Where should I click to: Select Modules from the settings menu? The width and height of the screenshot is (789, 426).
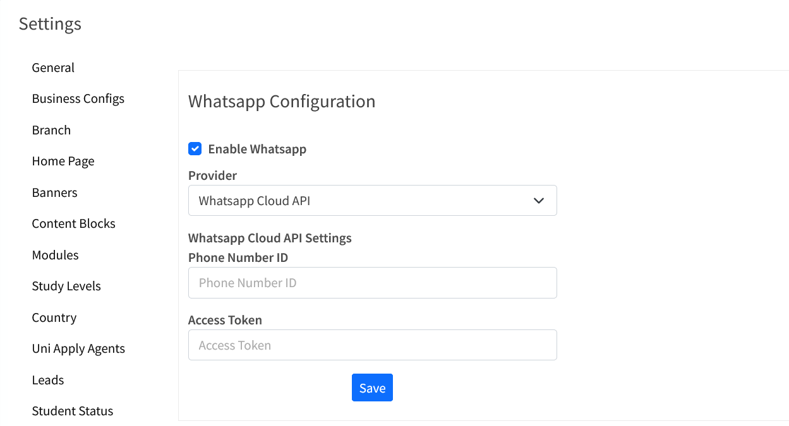pyautogui.click(x=56, y=255)
